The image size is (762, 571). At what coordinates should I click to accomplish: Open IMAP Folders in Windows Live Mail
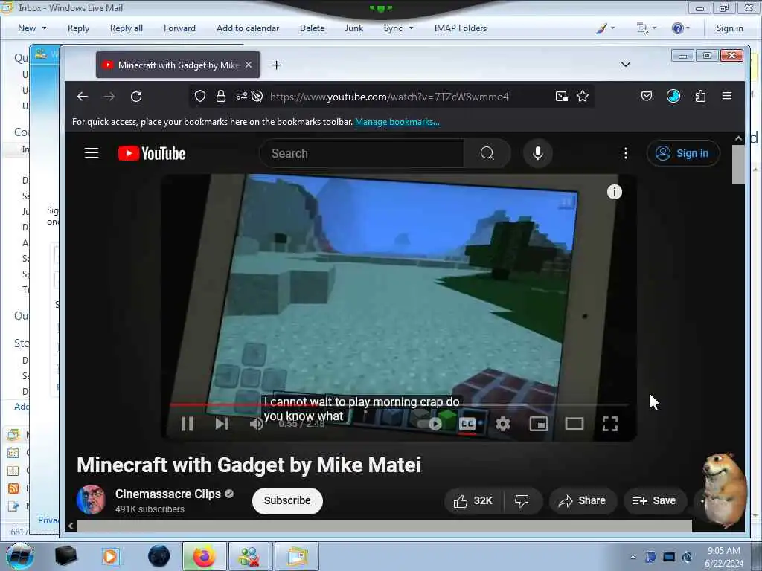(x=460, y=28)
